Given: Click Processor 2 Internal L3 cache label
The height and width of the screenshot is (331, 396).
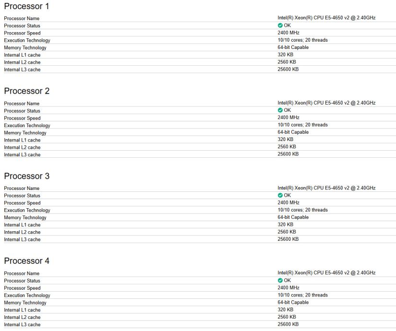Looking at the screenshot, I should tap(22, 155).
